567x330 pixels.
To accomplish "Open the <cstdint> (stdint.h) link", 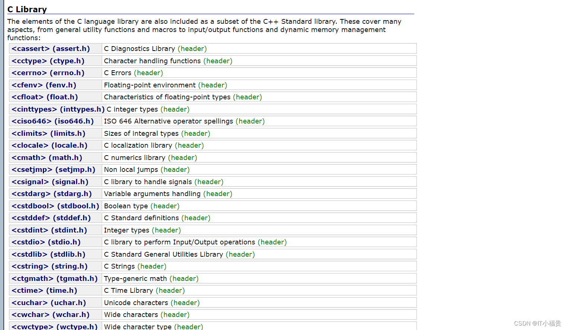I will pyautogui.click(x=49, y=230).
